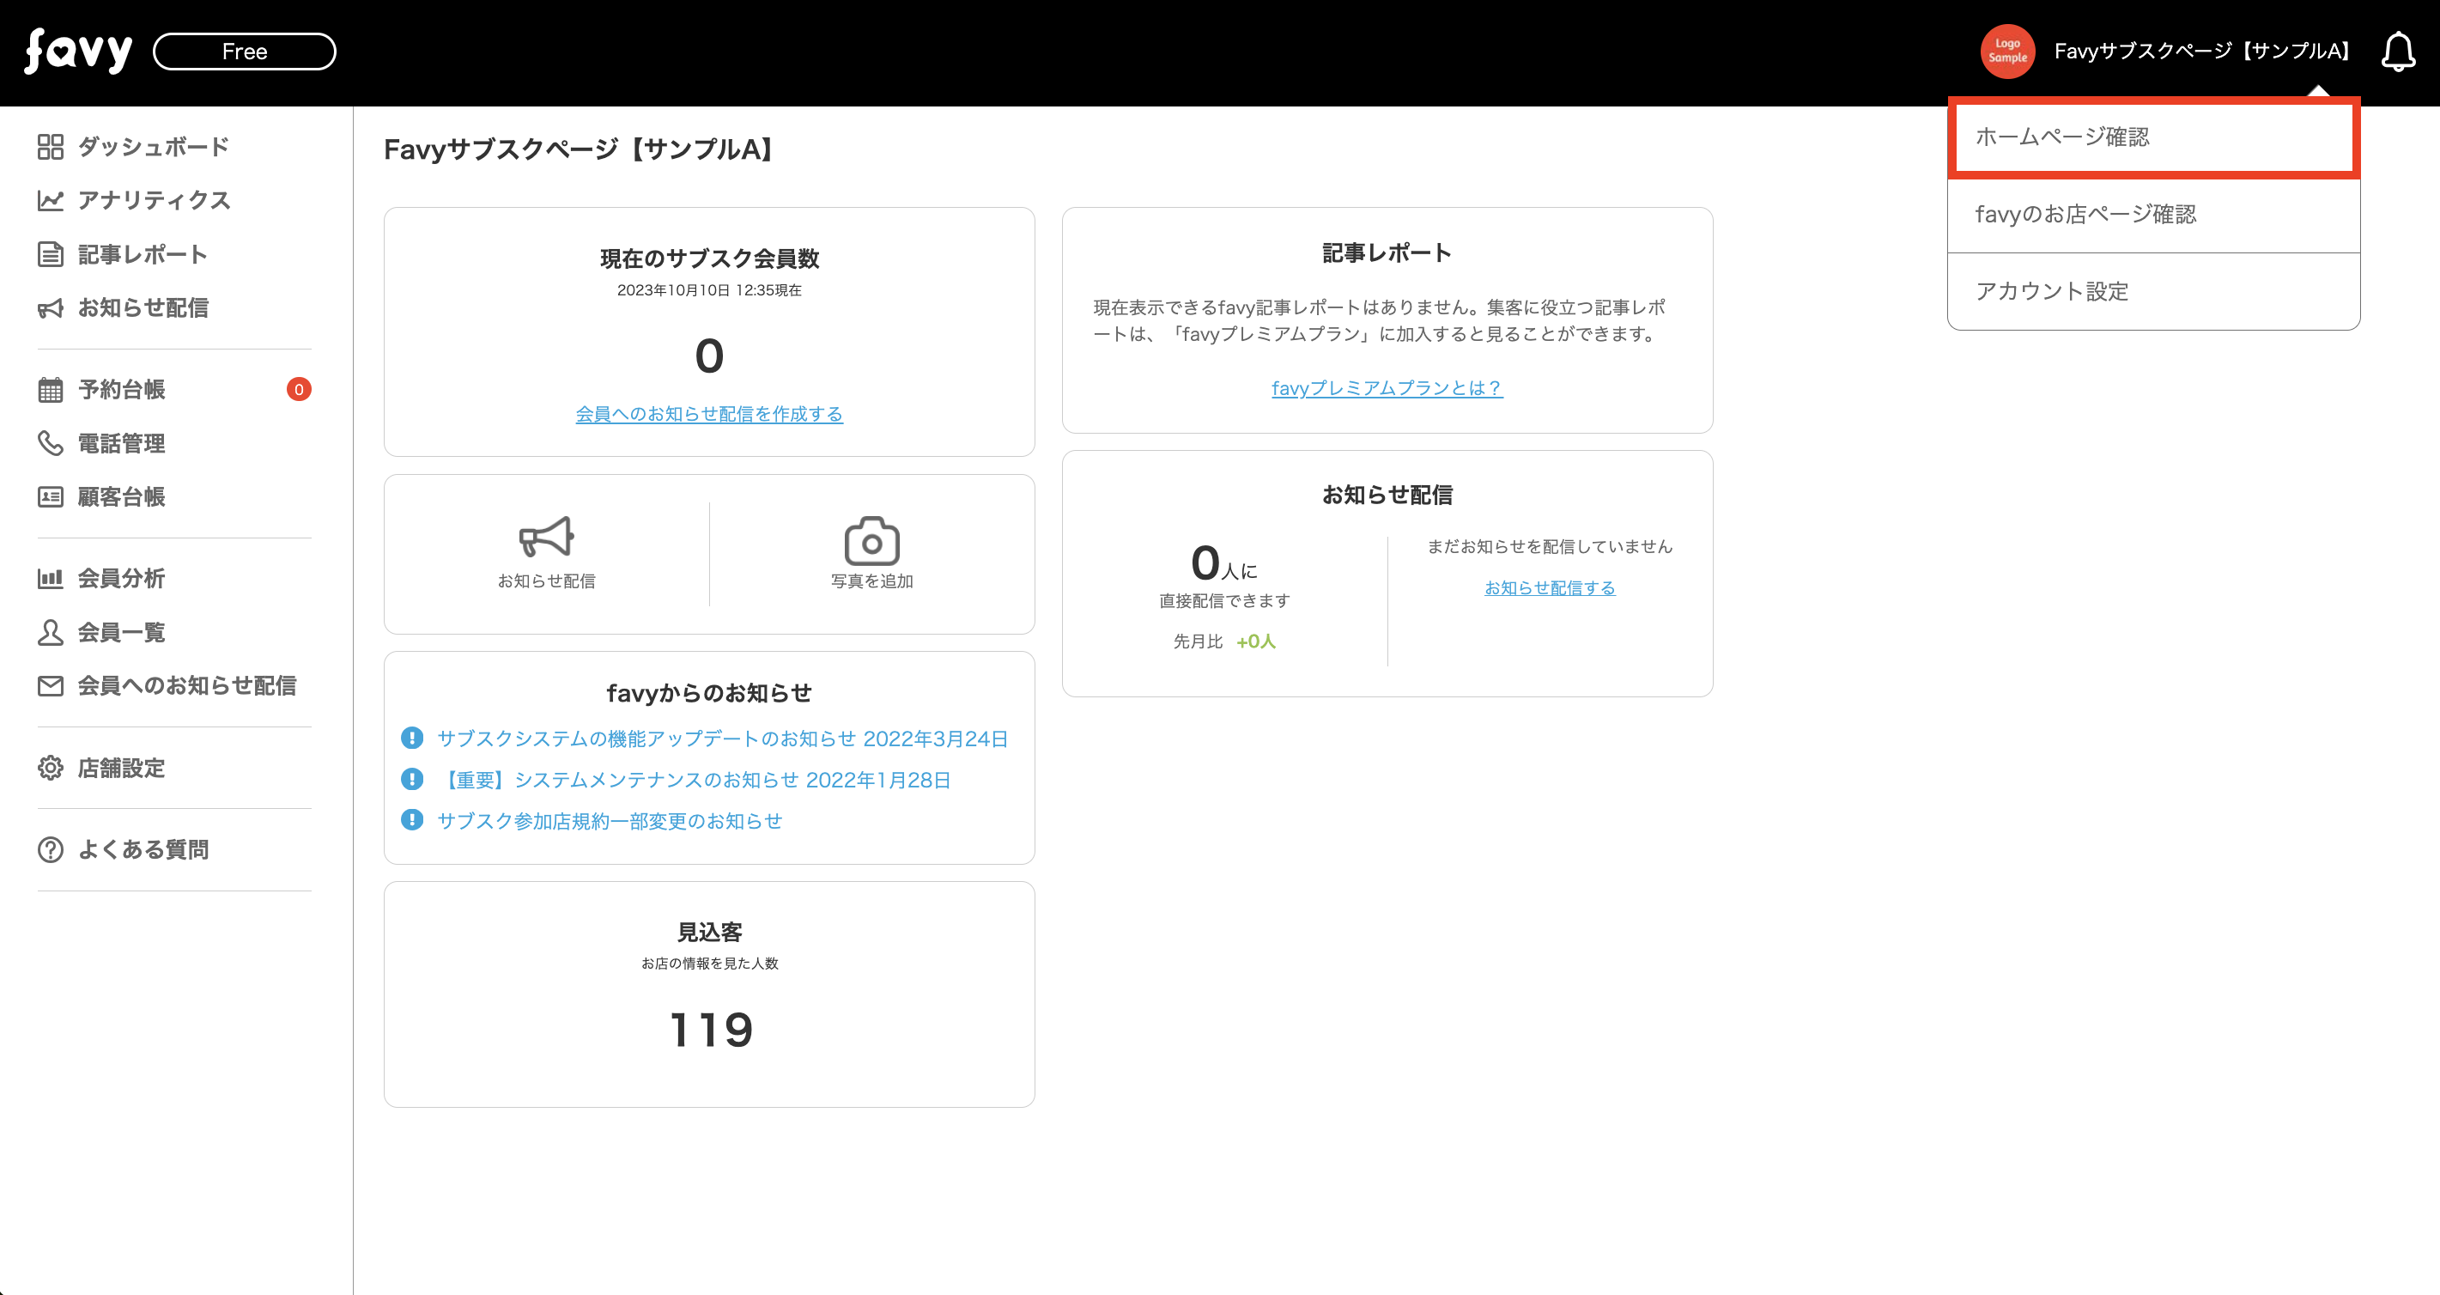Open ダッシュボード from sidebar grid icon

pyautogui.click(x=50, y=147)
